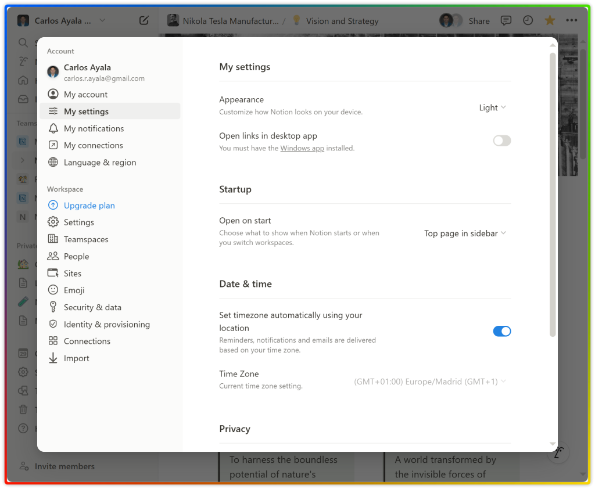The height and width of the screenshot is (489, 595).
Task: Select My settings in sidebar
Action: tap(110, 111)
